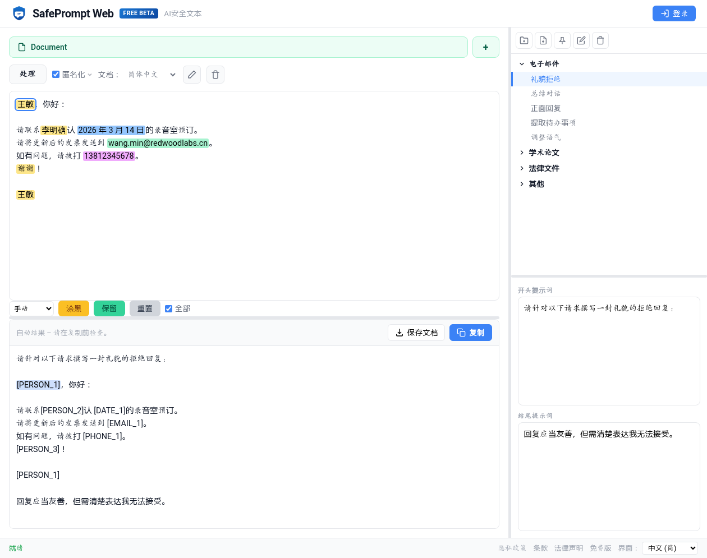Run processing with the 处理 button

27,74
